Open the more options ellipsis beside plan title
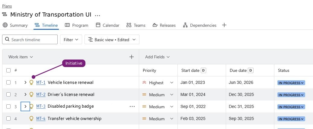313x129 pixels. pos(97,15)
